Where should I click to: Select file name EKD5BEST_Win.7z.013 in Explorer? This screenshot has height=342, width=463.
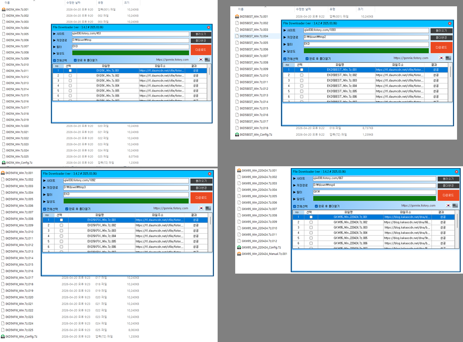point(254,95)
